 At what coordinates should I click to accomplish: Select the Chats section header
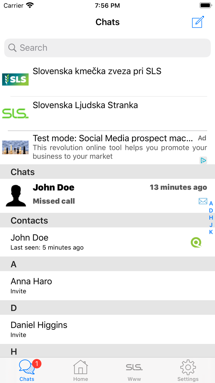pyautogui.click(x=22, y=172)
